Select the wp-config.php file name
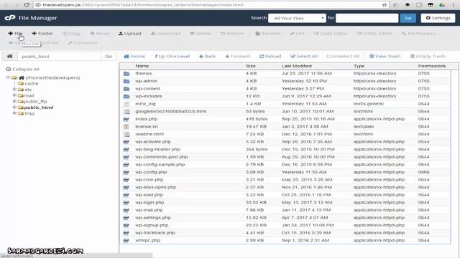The width and height of the screenshot is (460, 258). [151, 172]
